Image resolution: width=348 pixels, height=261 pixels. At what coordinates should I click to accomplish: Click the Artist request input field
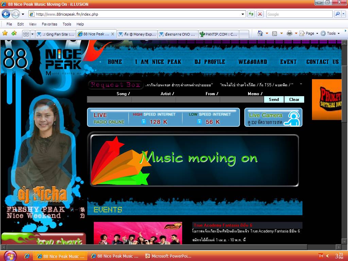[x=153, y=100]
